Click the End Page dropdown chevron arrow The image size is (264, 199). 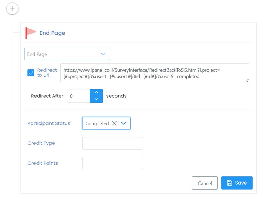103,54
